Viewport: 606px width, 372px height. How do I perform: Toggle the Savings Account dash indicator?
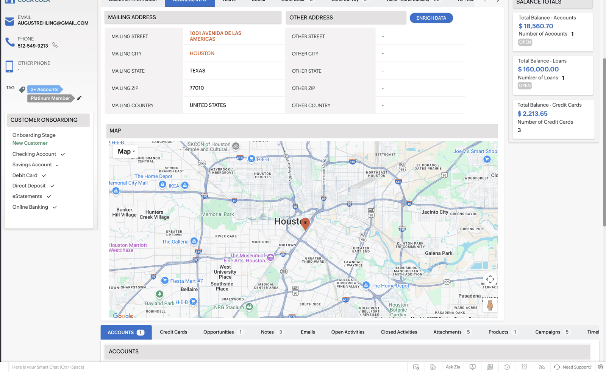click(x=57, y=165)
